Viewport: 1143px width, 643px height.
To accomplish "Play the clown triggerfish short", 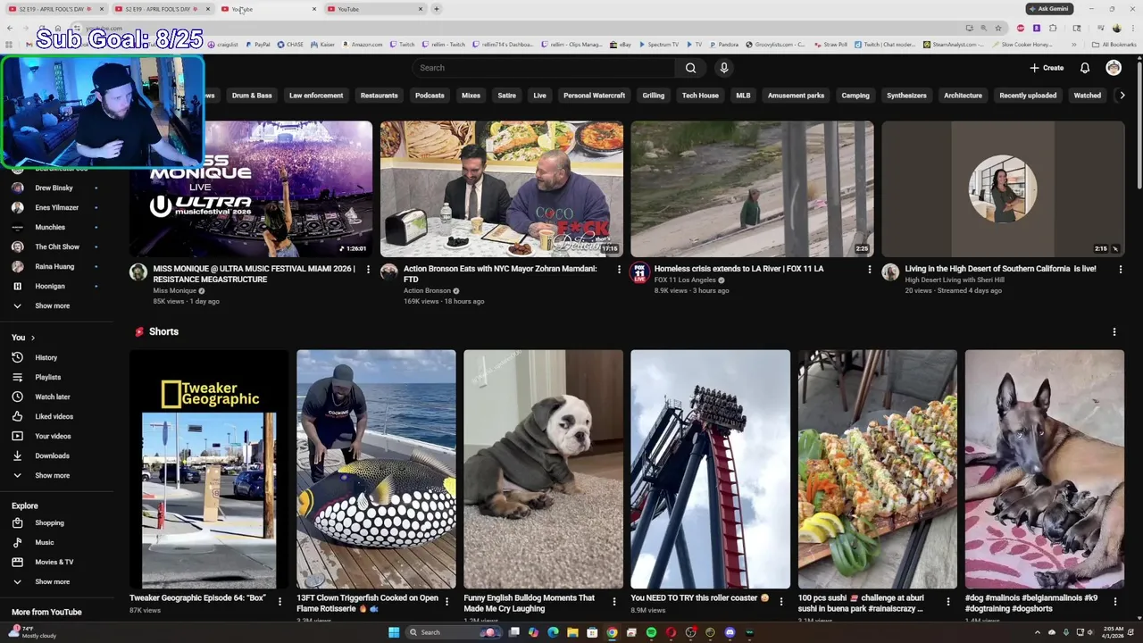I will (x=376, y=469).
